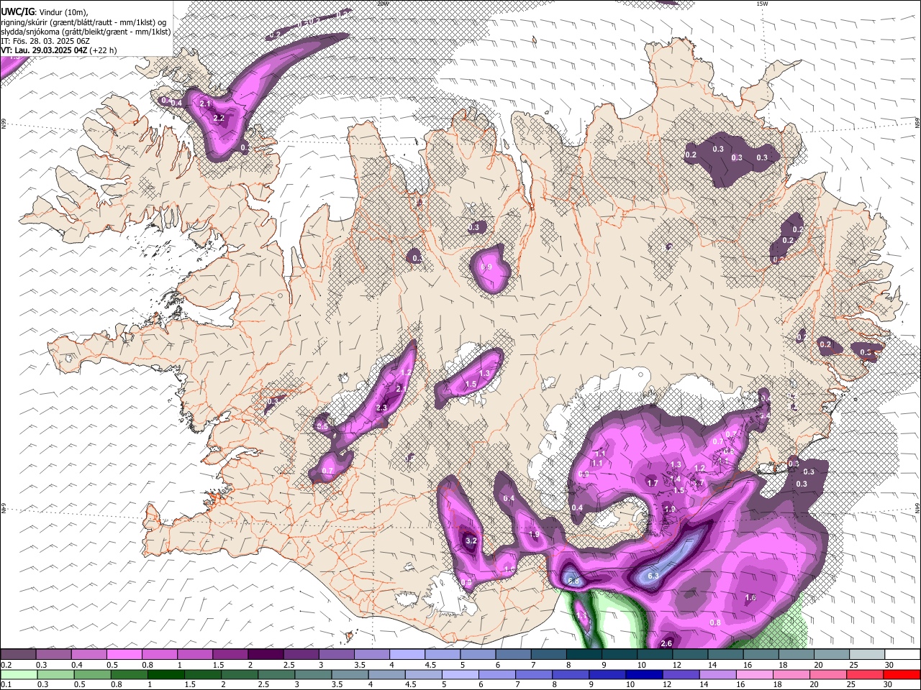Click the 15W longitude label
The image size is (921, 690).
click(x=762, y=4)
